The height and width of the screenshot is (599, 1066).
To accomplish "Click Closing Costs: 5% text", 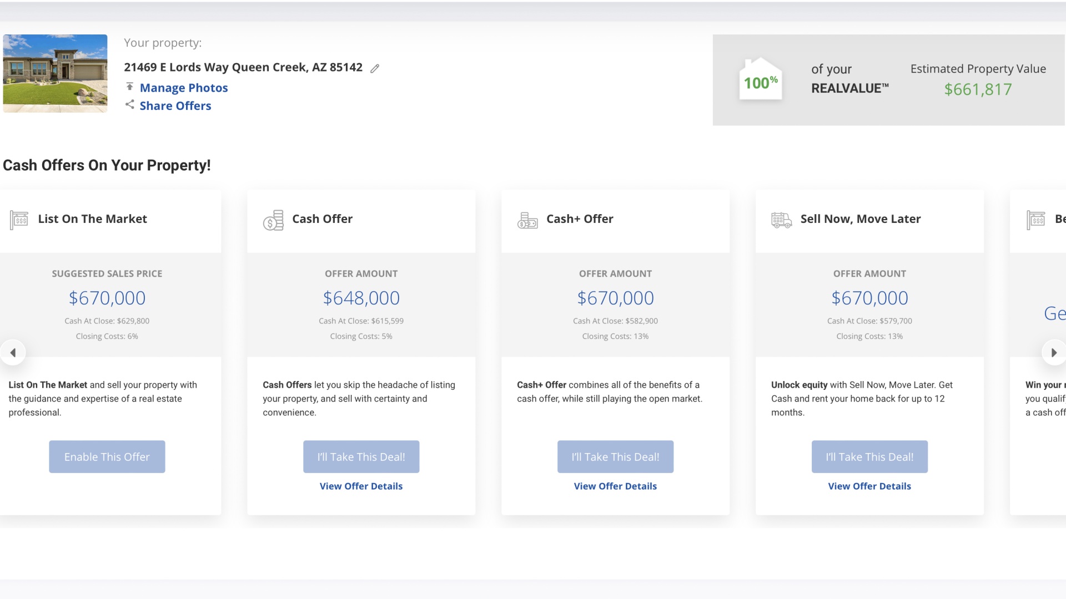I will [361, 336].
